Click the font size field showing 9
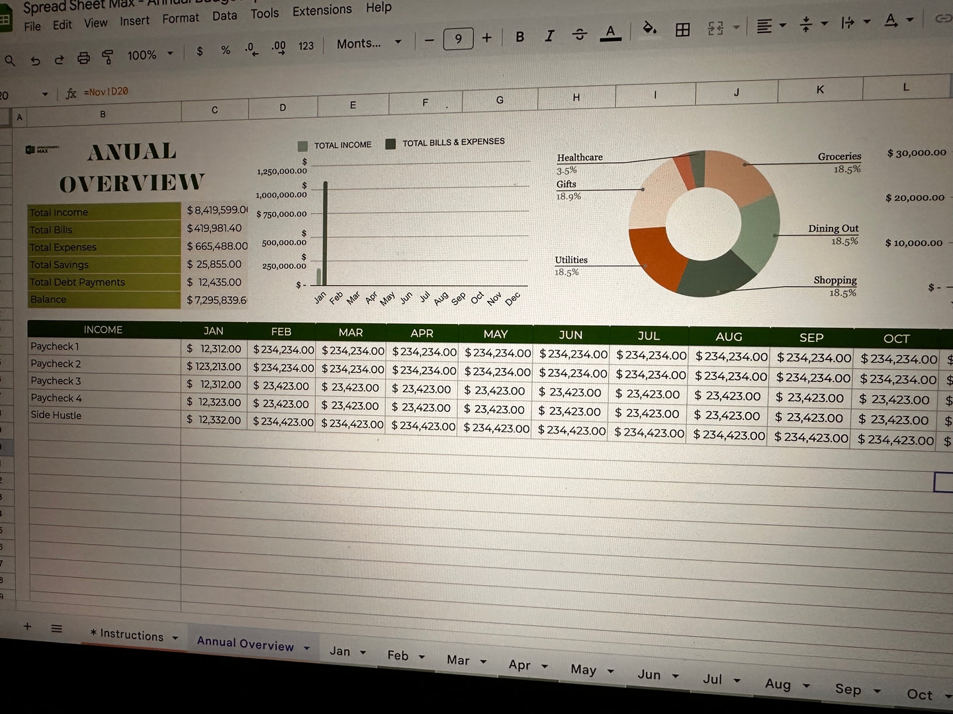The height and width of the screenshot is (714, 953). click(x=458, y=39)
